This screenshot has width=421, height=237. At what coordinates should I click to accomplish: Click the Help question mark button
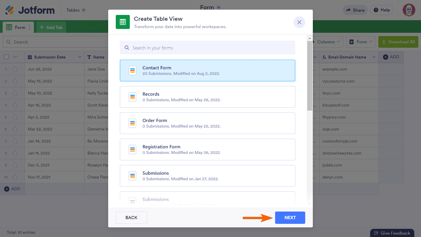coord(382,10)
